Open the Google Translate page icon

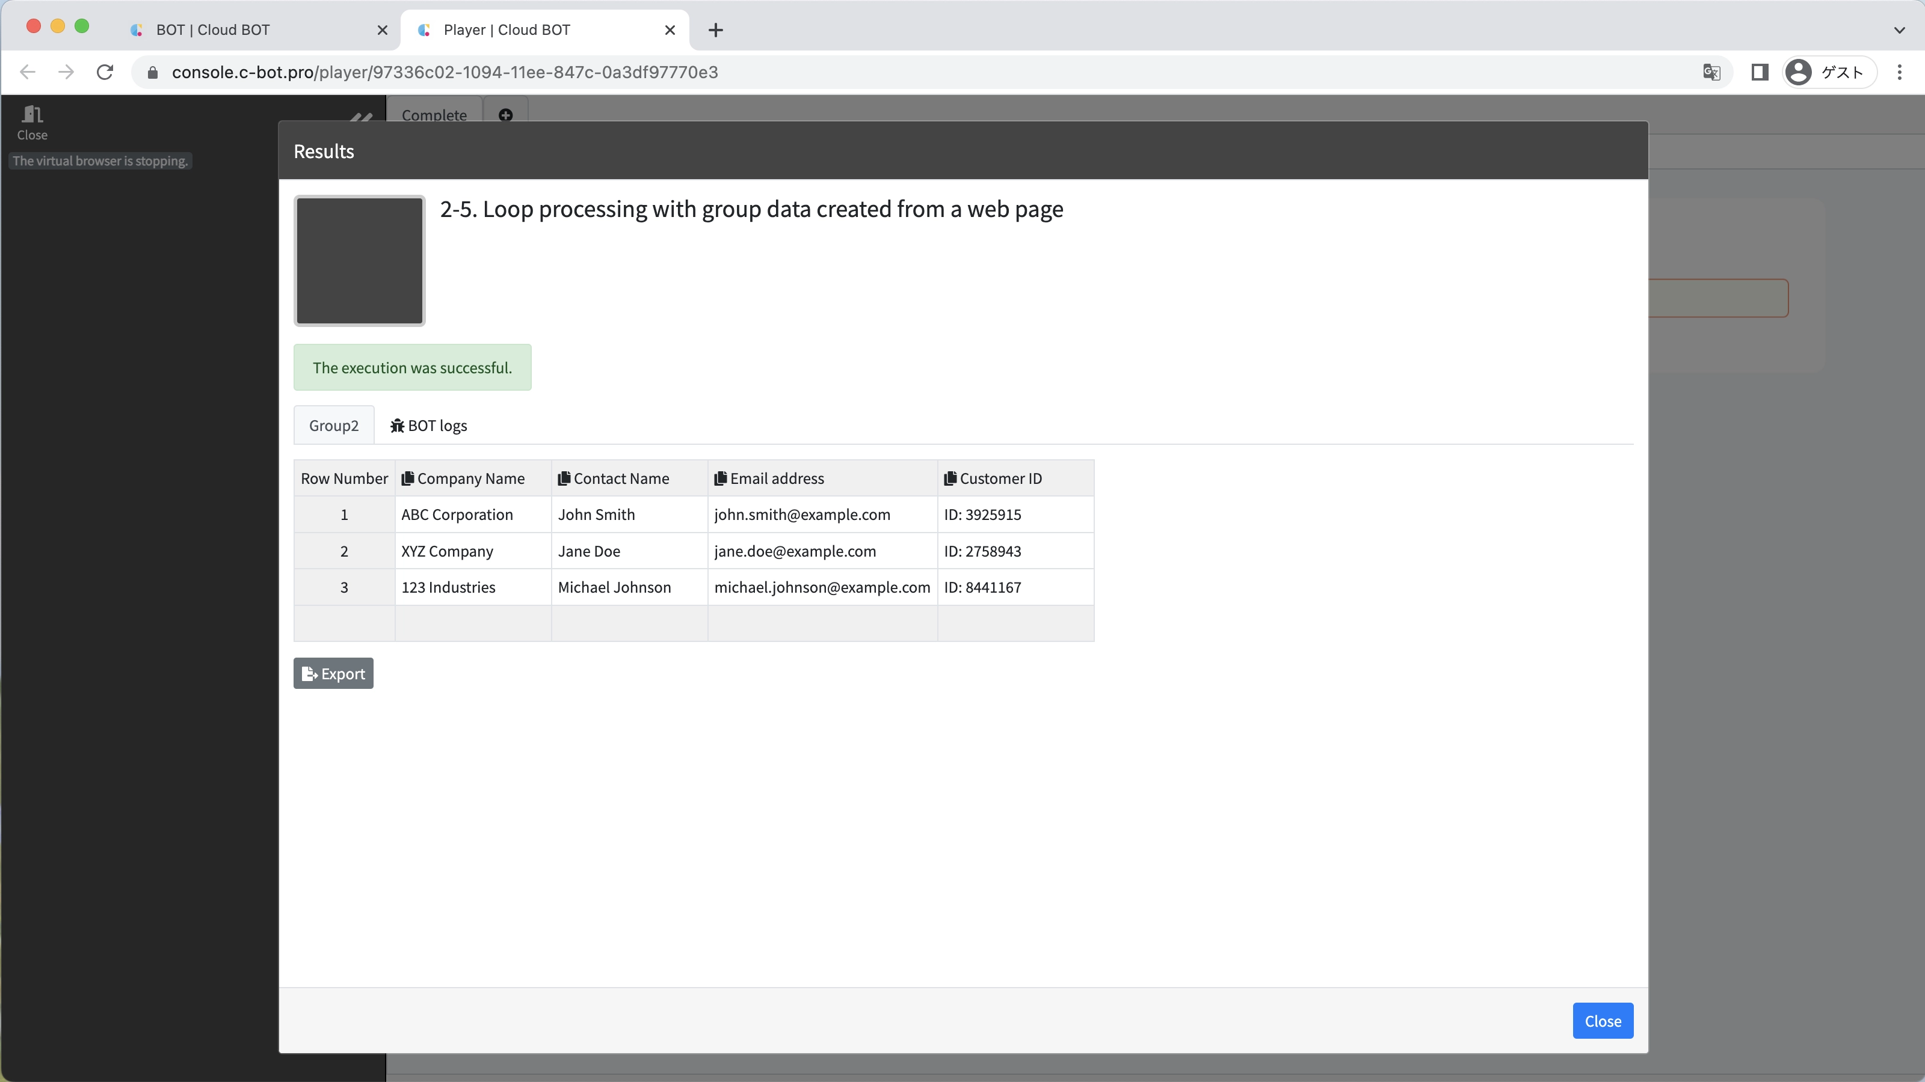1711,72
